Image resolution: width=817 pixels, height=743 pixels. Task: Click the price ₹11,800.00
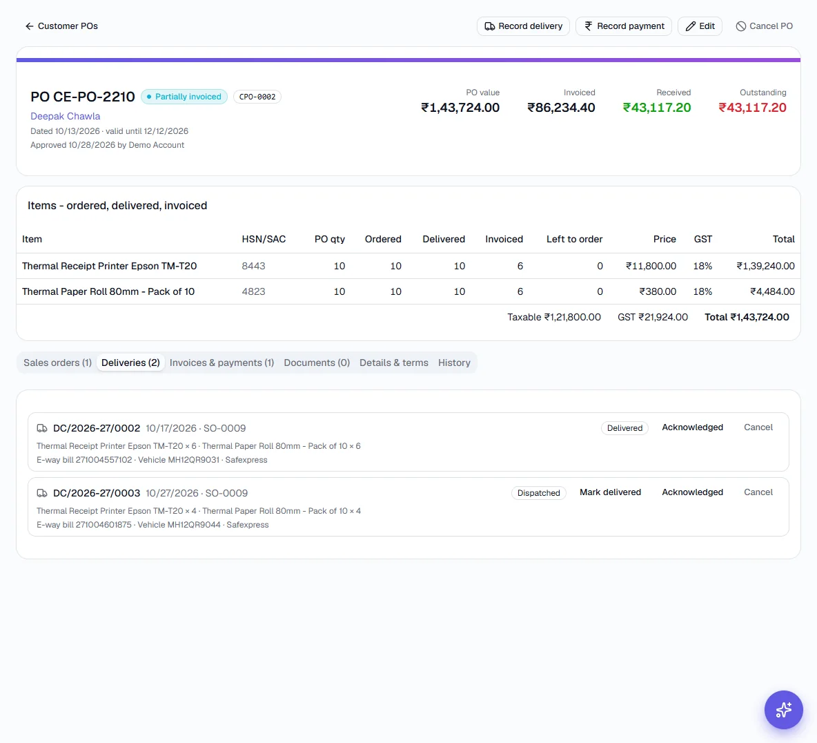(x=651, y=266)
